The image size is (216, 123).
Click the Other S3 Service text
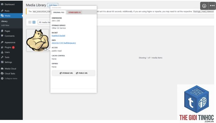tap(59, 28)
